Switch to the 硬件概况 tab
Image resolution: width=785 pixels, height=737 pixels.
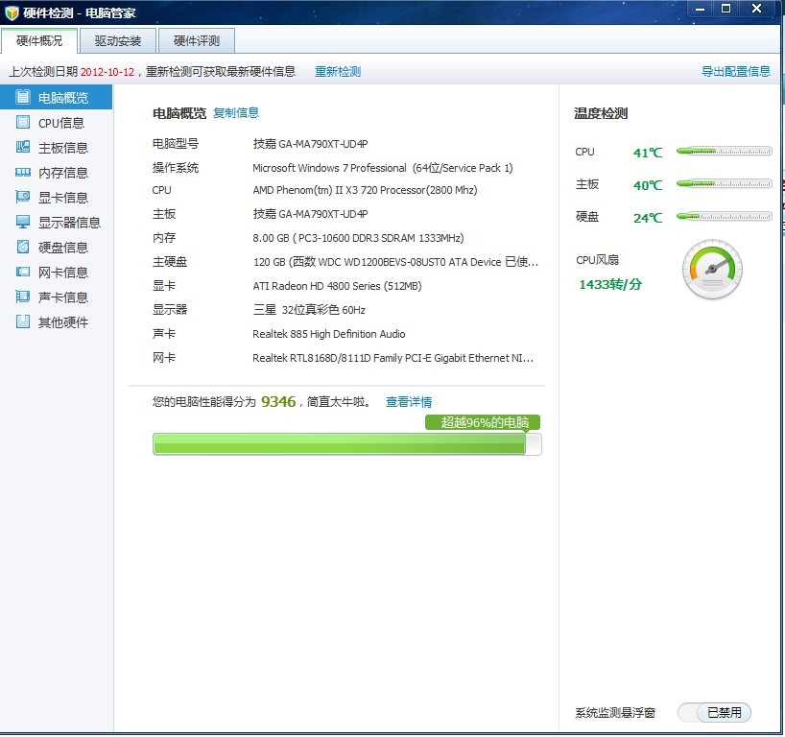tap(39, 40)
